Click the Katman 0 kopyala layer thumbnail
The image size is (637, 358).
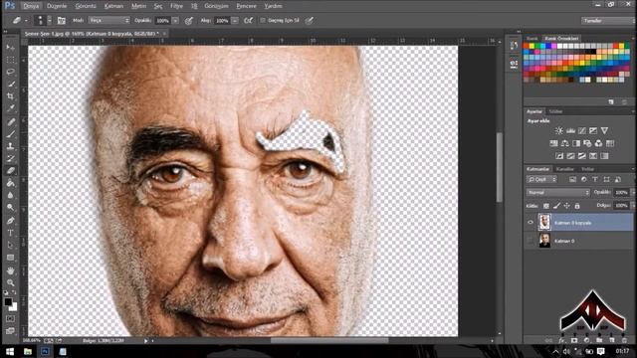(x=544, y=223)
